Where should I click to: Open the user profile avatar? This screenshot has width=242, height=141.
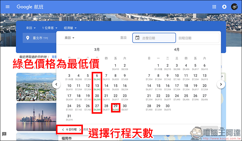pyautogui.click(x=234, y=7)
